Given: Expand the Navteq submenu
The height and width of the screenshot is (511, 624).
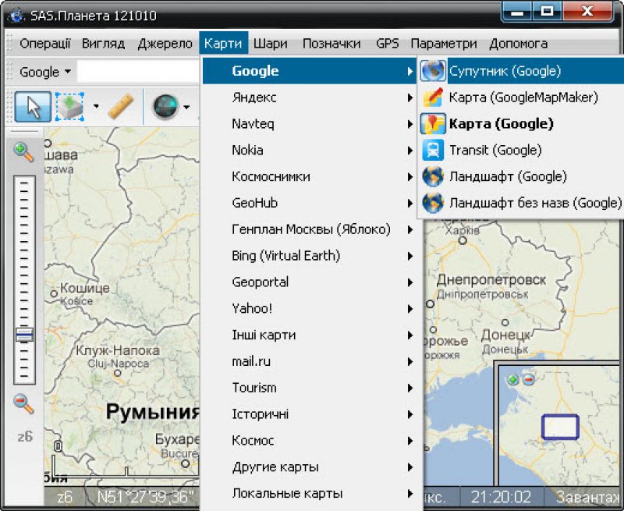Looking at the screenshot, I should coord(310,124).
